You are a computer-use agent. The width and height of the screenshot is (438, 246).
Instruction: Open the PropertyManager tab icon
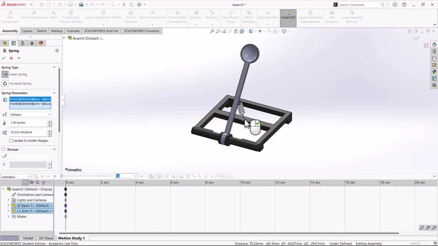(14, 43)
